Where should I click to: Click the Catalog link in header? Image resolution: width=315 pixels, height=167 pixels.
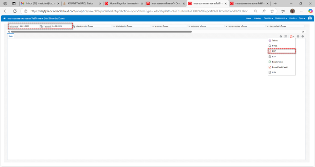tap(257, 18)
